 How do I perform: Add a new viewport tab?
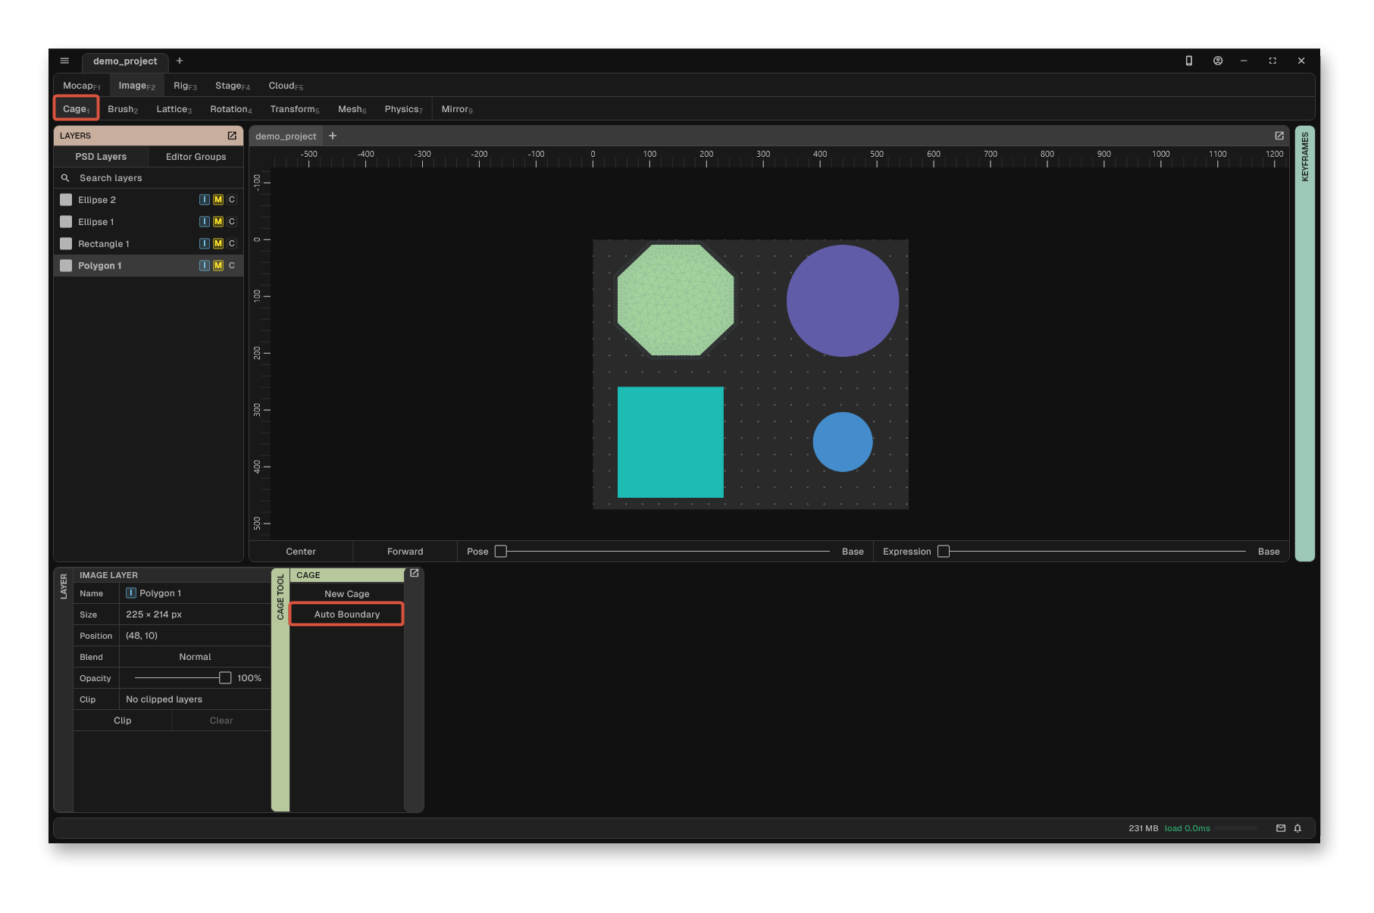coord(332,136)
